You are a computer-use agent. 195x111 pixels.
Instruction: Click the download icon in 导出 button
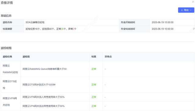point(182,10)
